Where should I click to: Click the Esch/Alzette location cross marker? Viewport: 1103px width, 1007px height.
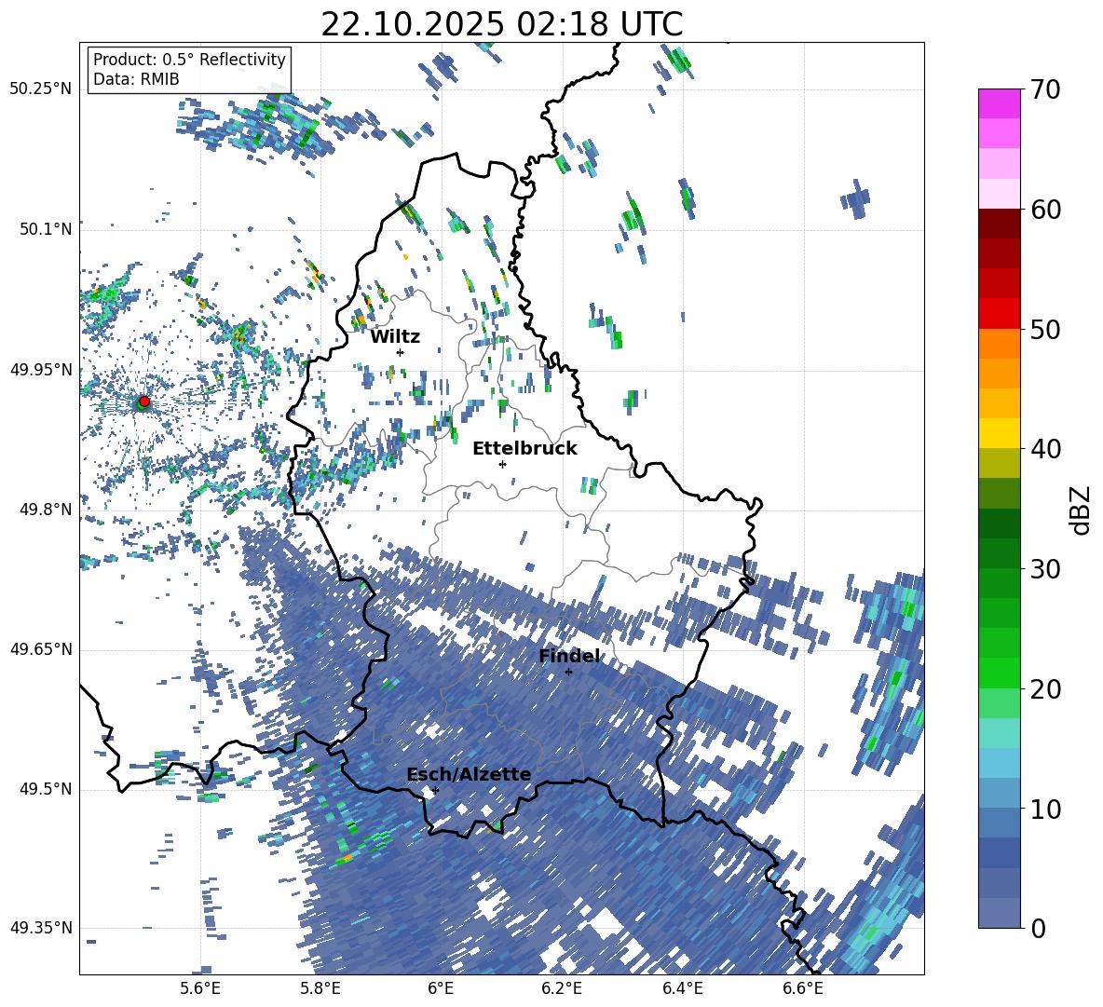tap(435, 790)
